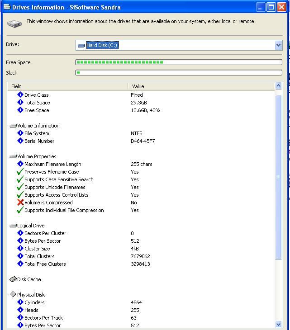Click the 255 chars value
The width and height of the screenshot is (290, 330).
pyautogui.click(x=142, y=164)
